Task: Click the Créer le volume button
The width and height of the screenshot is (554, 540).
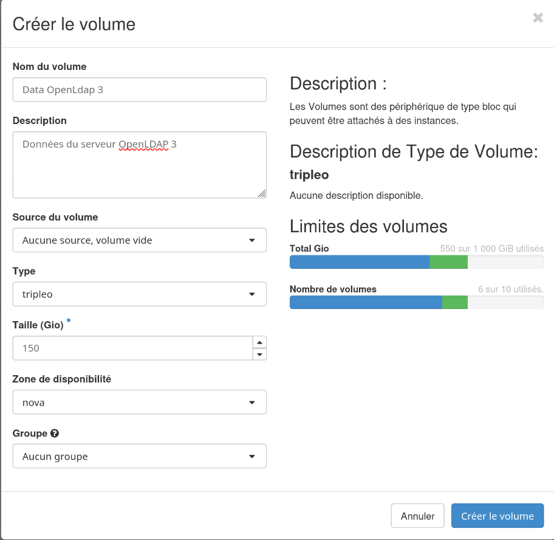Action: [x=498, y=516]
